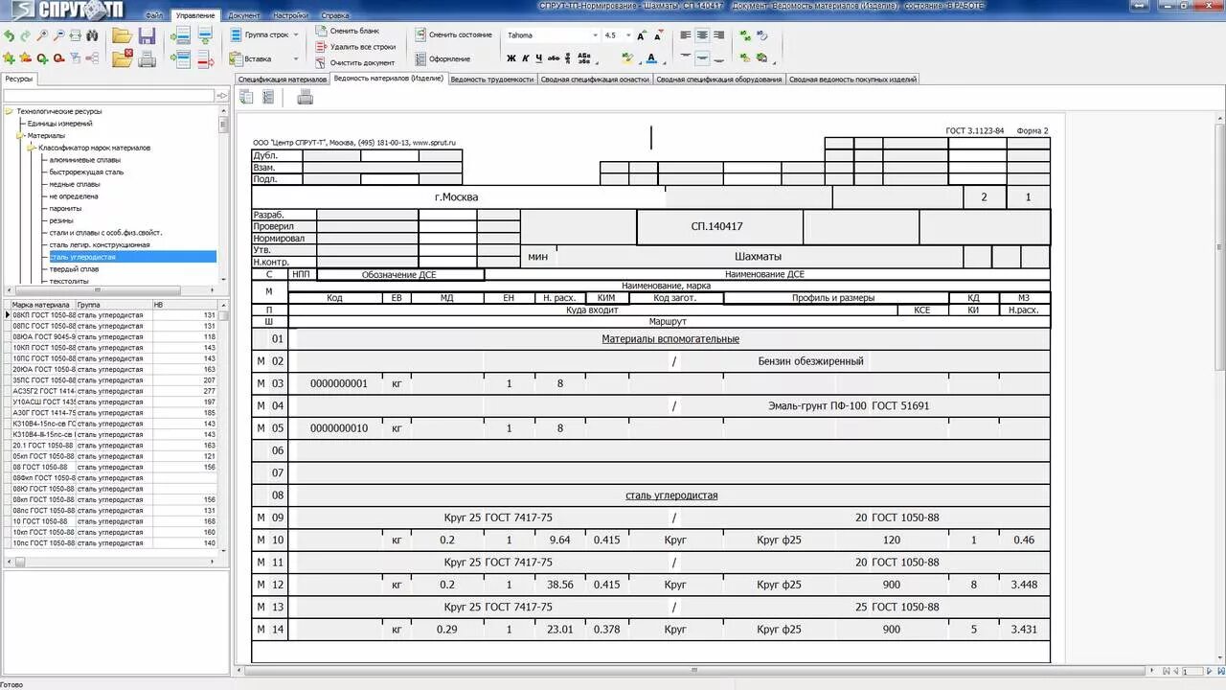Click the fit-to-width icon
1226x690 pixels.
[75, 35]
